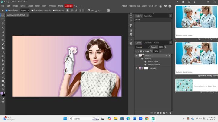The width and height of the screenshot is (218, 122).
Task: Click the Report a bug link
Action: click(134, 6)
